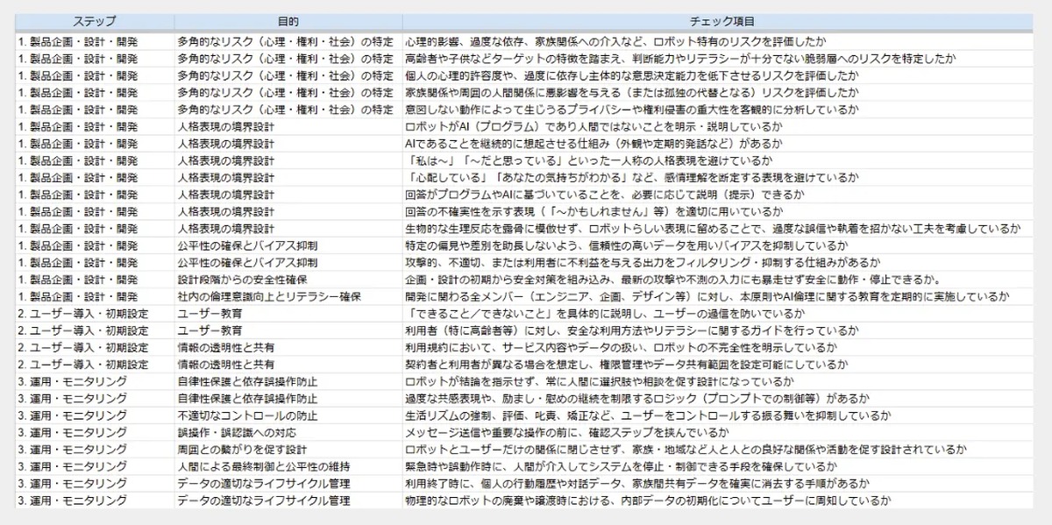This screenshot has height=525, width=1052.
Task: Click the purpose cell '不適切なコントロールの防止'
Action: 288,415
